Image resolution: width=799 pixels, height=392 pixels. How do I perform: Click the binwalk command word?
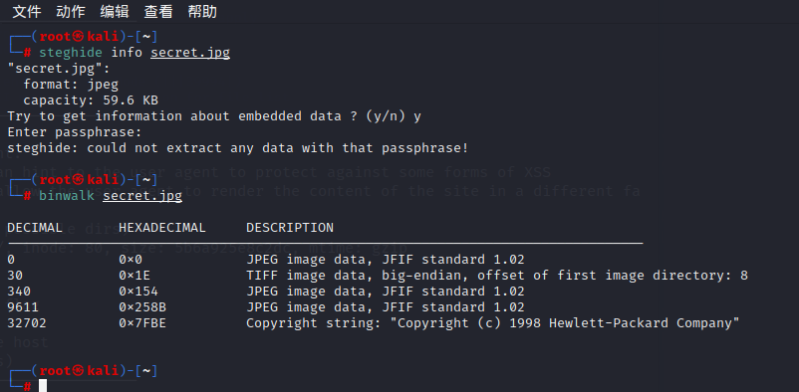(67, 195)
